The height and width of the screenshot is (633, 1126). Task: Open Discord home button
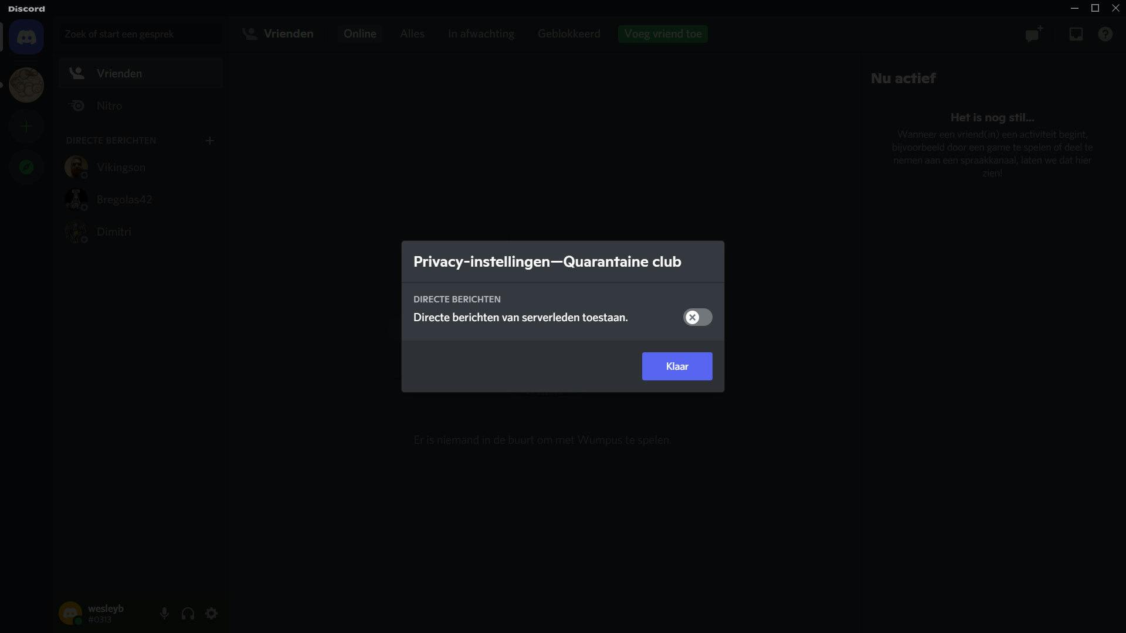(x=26, y=37)
